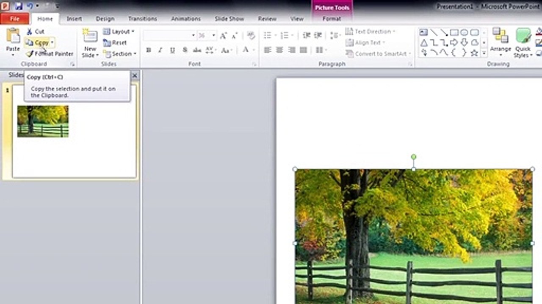Click the Paste button in the Clipboard group

click(13, 42)
